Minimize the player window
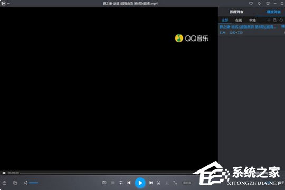Screen dimensions: 285x190 point(275,3)
